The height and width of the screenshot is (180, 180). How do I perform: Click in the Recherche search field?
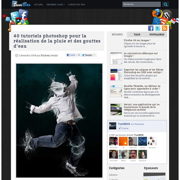pos(141,4)
